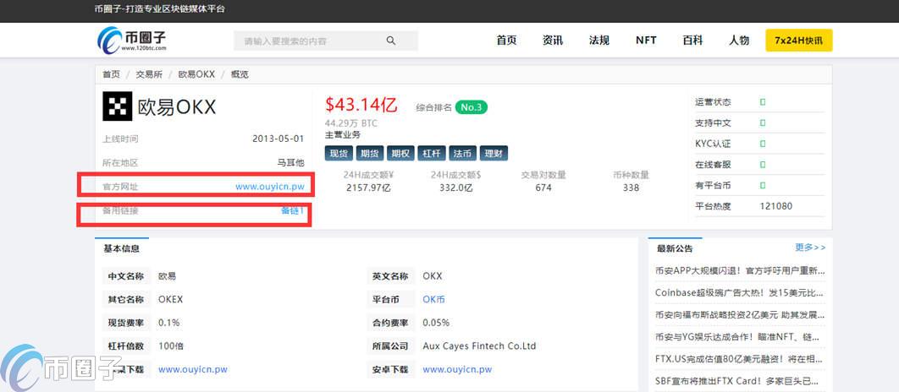Click the 法币 business tag
This screenshot has width=899, height=392.
[x=463, y=154]
